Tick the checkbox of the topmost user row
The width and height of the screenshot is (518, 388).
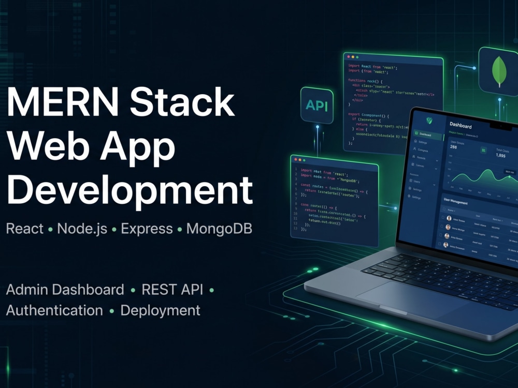tap(443, 217)
